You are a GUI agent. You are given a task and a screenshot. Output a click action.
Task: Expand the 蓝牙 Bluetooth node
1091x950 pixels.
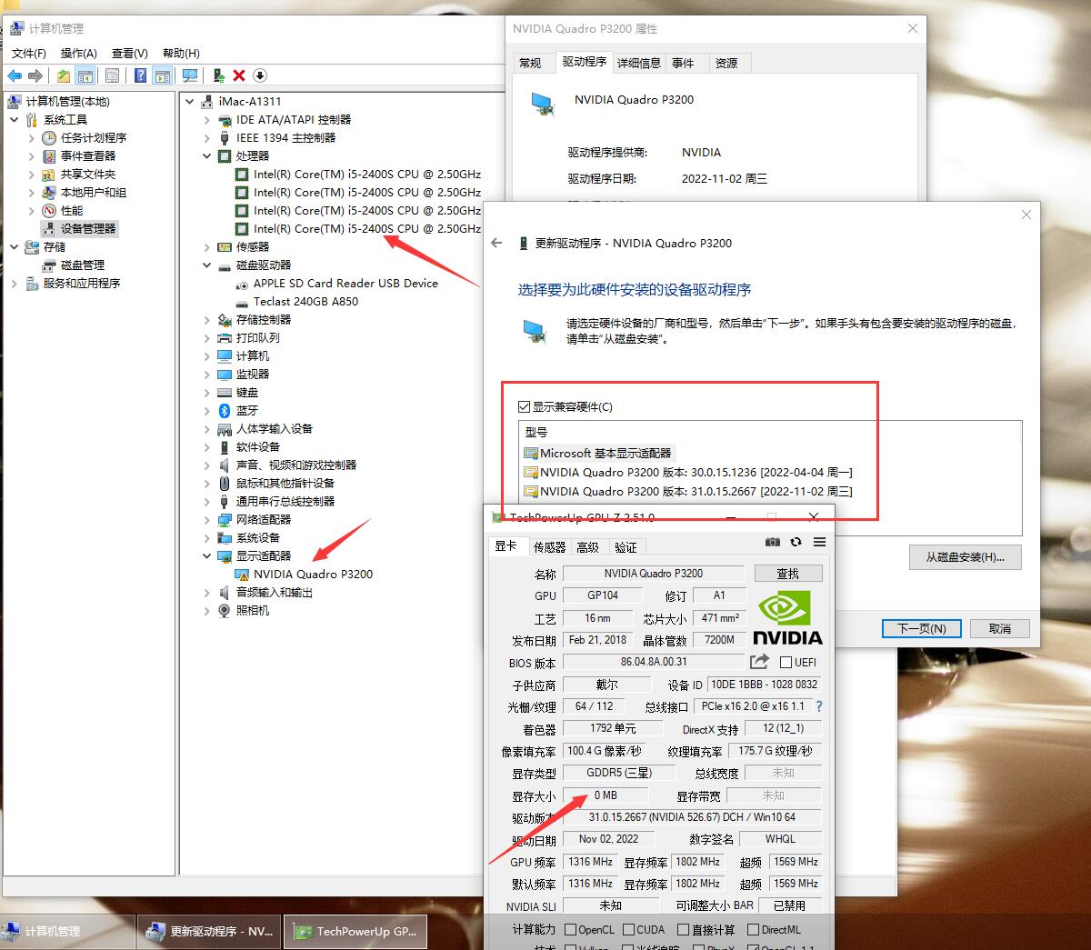(207, 410)
